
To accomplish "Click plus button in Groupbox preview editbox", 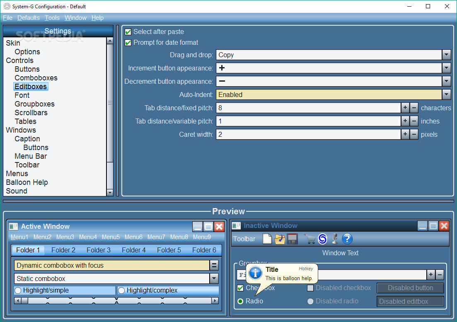I will tap(431, 274).
